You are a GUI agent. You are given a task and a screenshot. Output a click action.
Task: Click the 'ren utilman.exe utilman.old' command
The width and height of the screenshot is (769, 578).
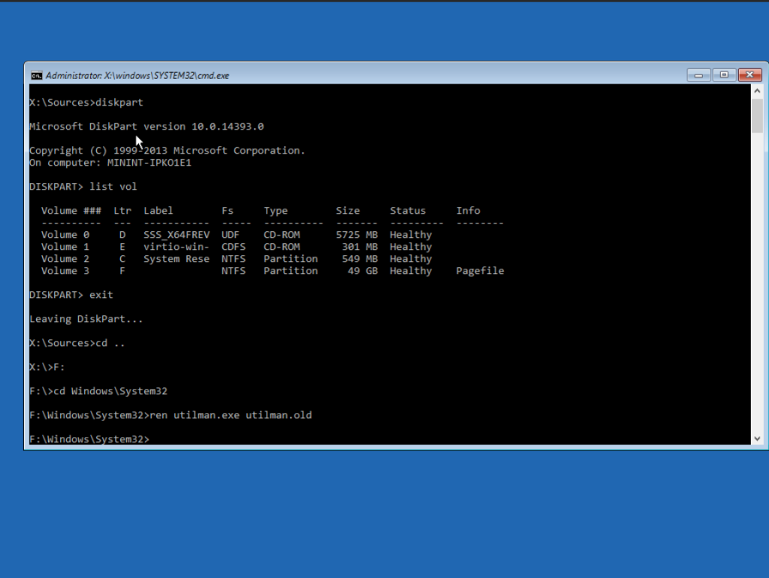coord(231,415)
